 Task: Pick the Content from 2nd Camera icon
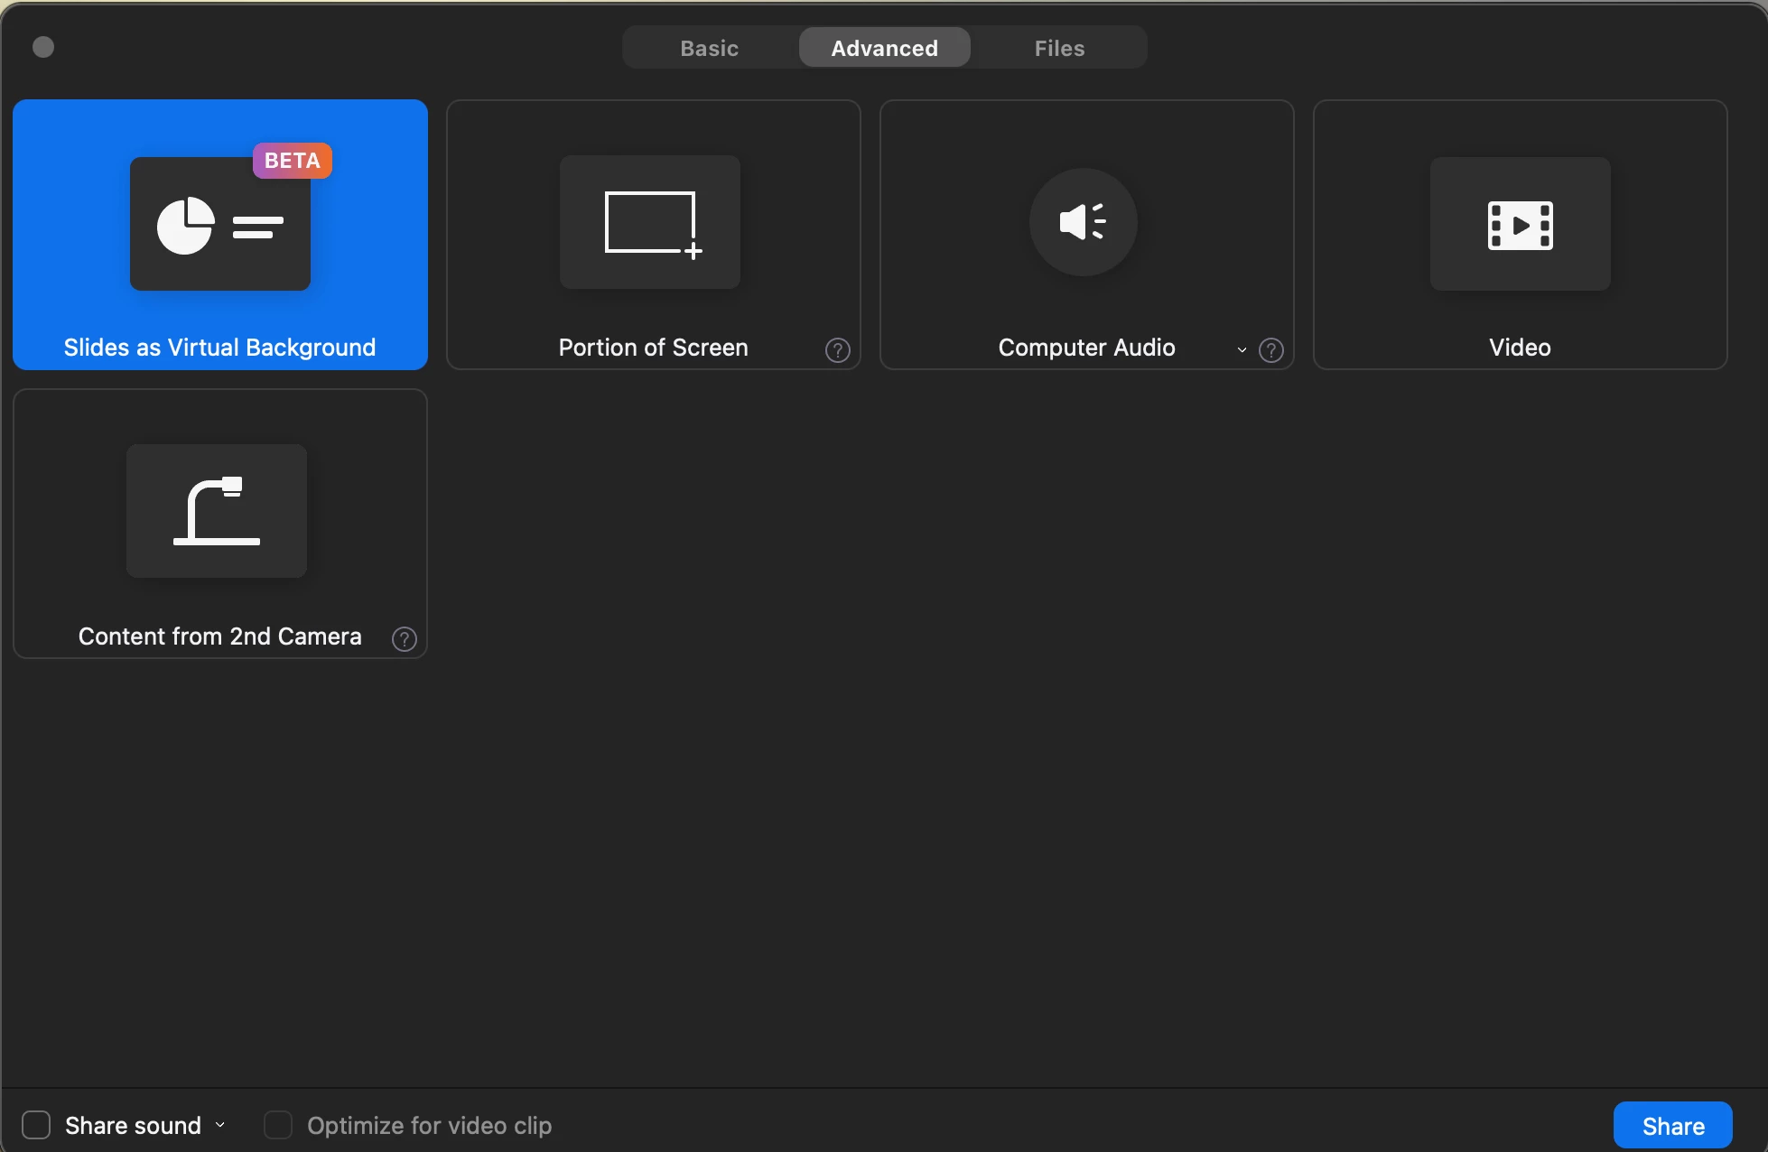click(217, 511)
